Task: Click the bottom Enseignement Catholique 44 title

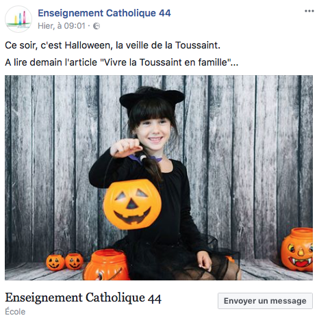Action: coord(83,298)
